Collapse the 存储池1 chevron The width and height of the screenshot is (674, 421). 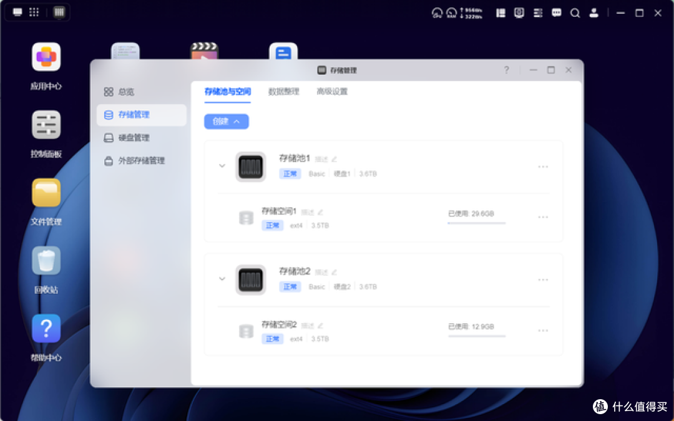click(222, 165)
